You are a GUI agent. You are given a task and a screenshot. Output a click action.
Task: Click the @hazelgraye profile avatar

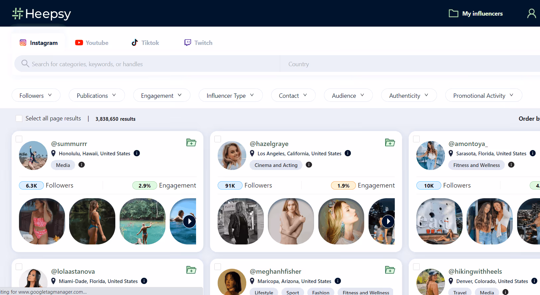pos(232,155)
